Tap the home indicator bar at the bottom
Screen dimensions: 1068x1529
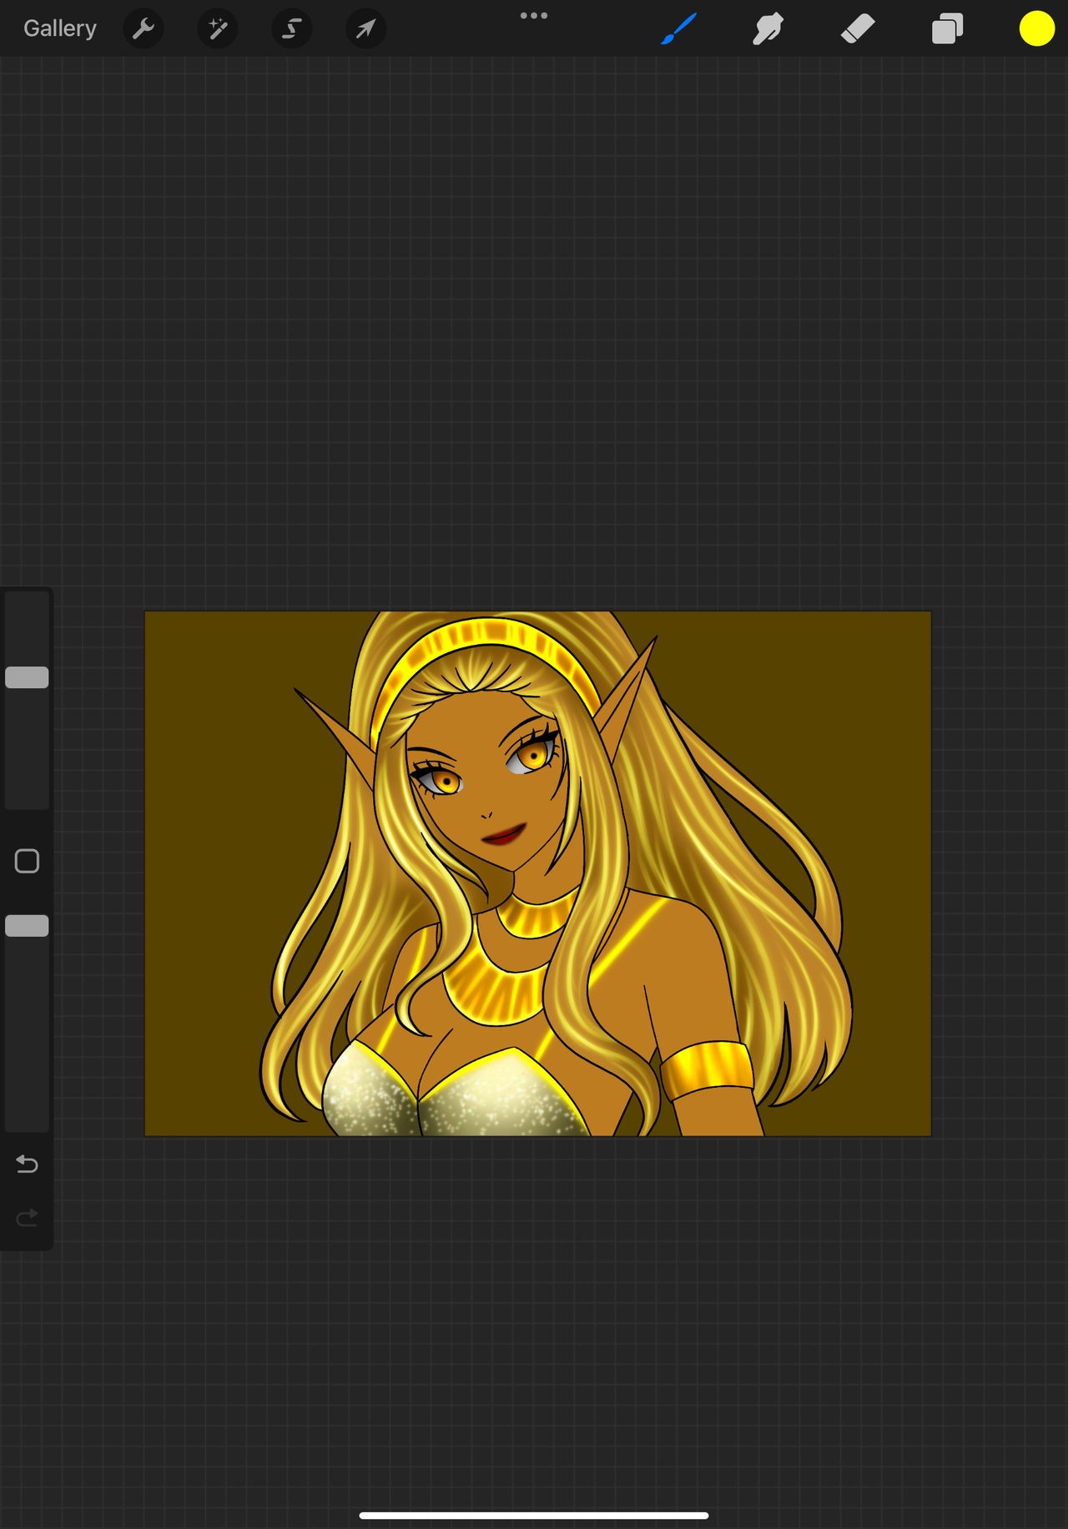[x=534, y=1515]
